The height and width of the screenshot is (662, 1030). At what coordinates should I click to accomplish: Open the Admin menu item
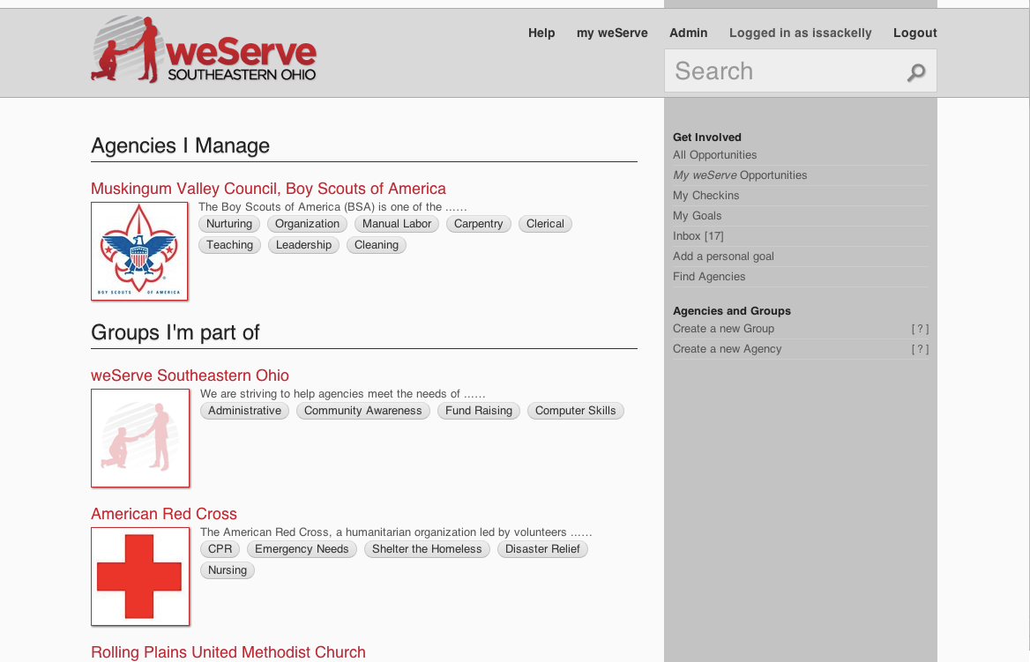pos(689,33)
